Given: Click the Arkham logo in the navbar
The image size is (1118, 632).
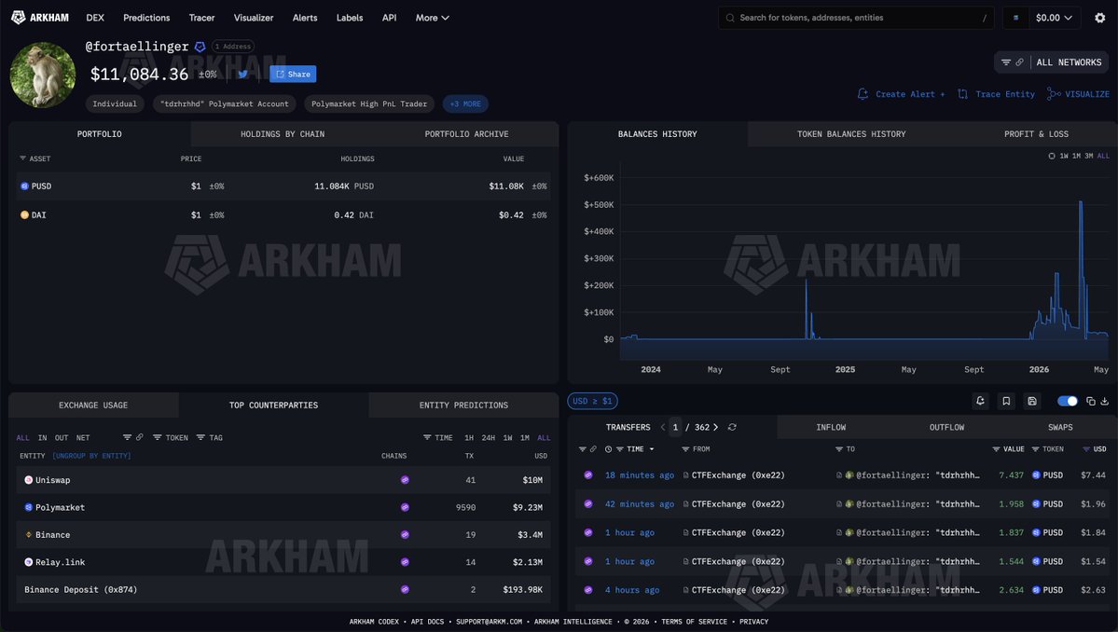Looking at the screenshot, I should 40,18.
